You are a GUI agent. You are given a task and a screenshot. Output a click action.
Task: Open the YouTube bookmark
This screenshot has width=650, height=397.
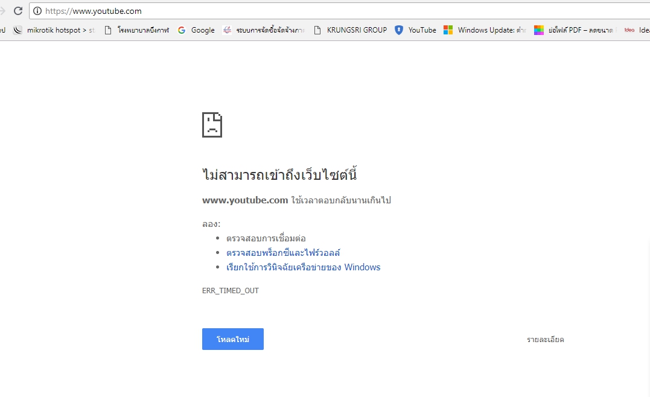tap(415, 30)
